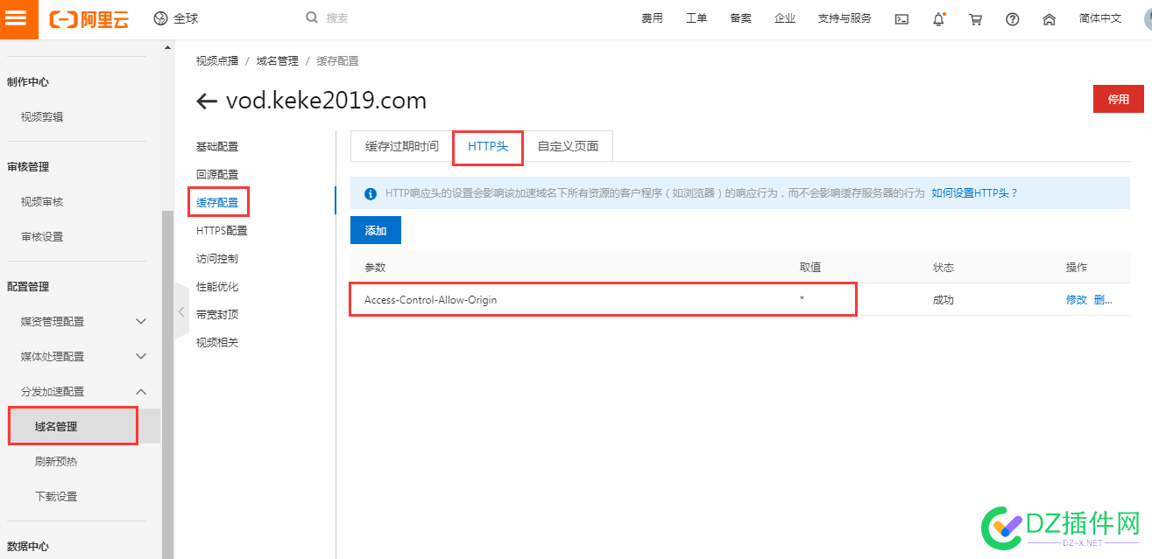Select the Access-Control-Allow-Origin parameter text
This screenshot has height=559, width=1152.
(430, 300)
